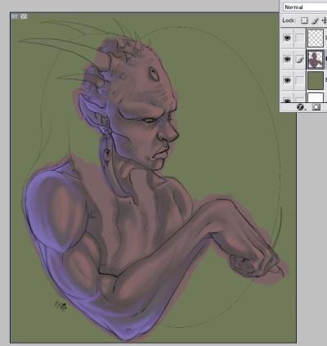Click the artist signature on the painting
Viewport: 327px width, 346px height.
pos(60,305)
